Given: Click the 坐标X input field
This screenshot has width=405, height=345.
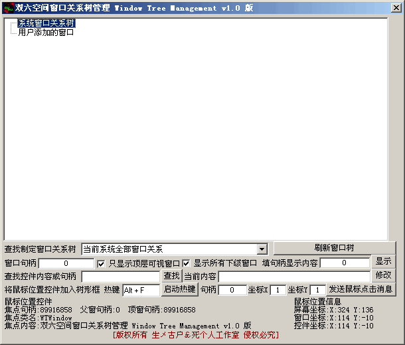Looking at the screenshot, I should pyautogui.click(x=278, y=290).
